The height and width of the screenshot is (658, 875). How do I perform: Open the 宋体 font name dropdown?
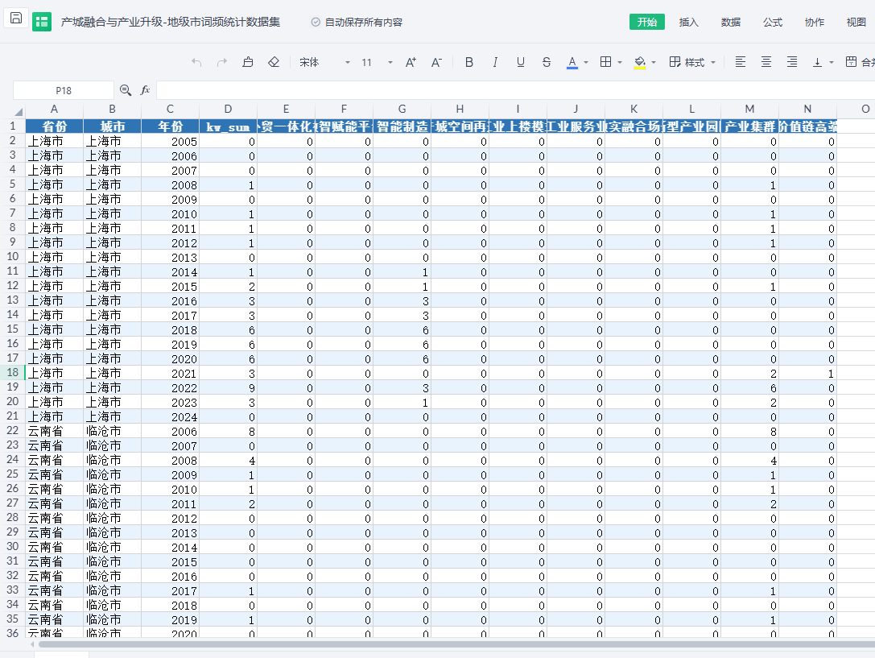(x=324, y=62)
